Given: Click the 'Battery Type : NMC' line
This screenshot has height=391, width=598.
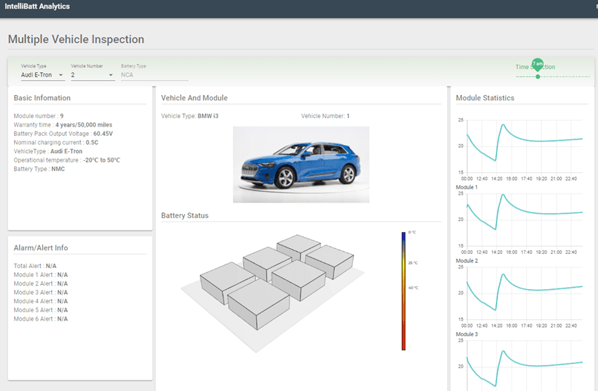Looking at the screenshot, I should (39, 169).
